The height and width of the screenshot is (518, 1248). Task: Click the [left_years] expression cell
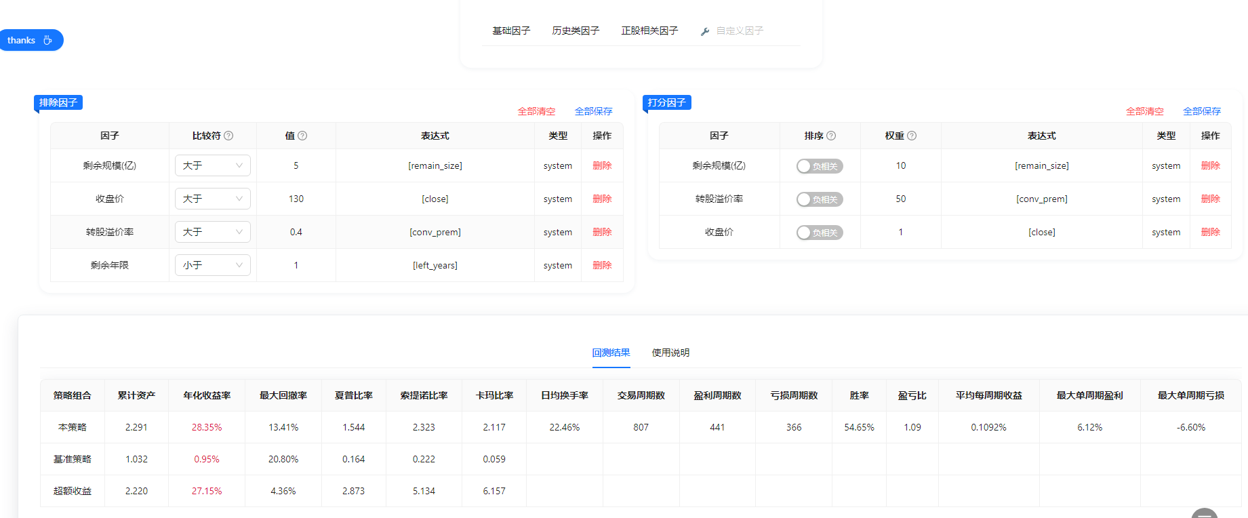(x=435, y=265)
